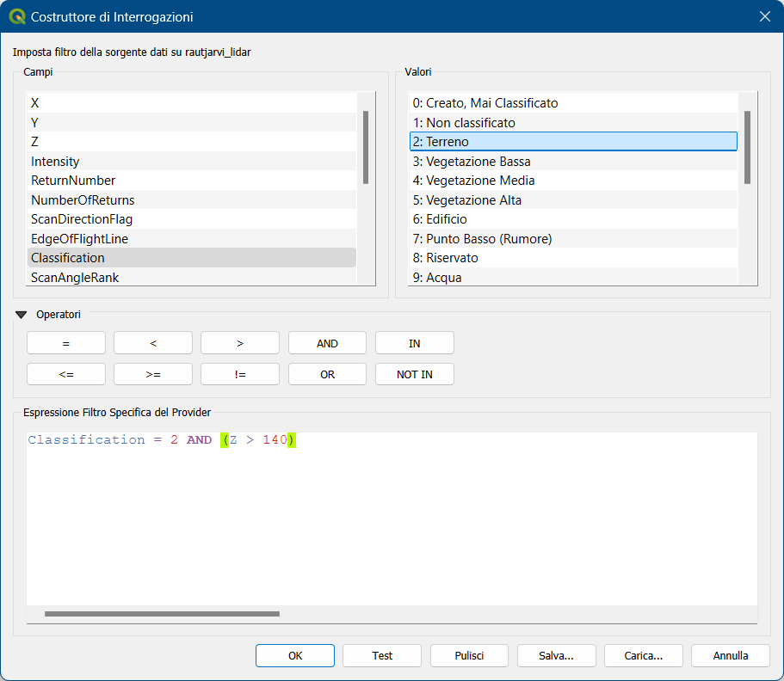This screenshot has height=681, width=784.
Task: Click the QGIS logo icon in title bar
Action: click(x=17, y=16)
